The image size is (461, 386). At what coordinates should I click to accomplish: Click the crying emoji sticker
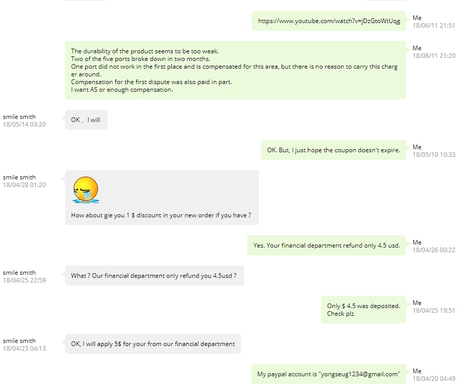86,190
